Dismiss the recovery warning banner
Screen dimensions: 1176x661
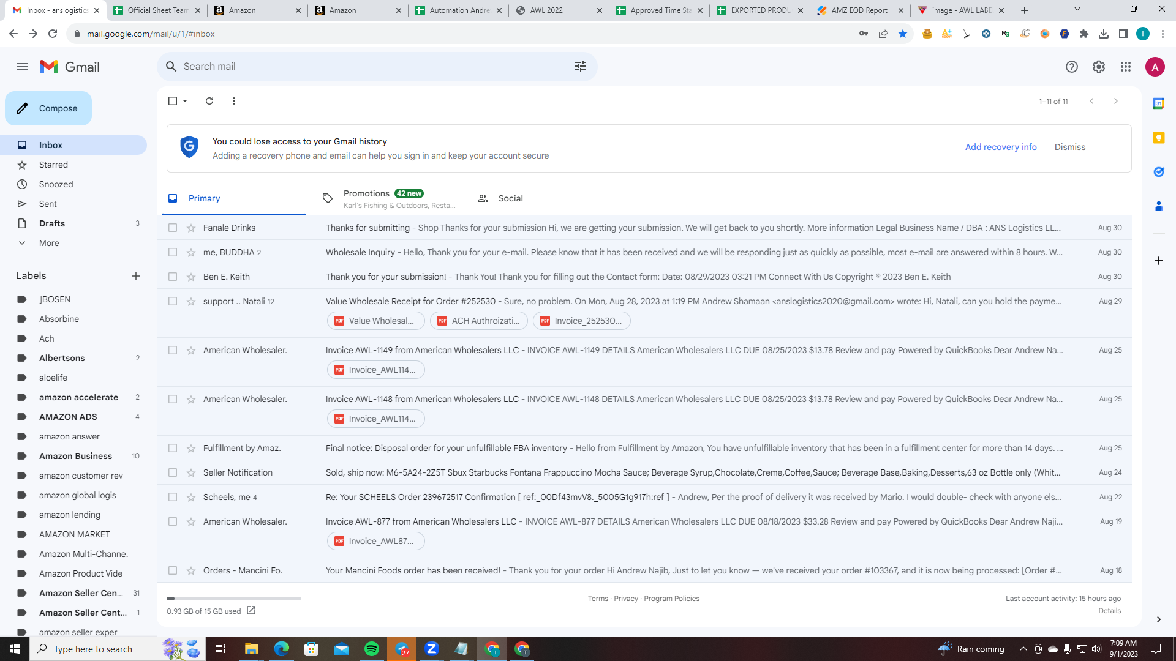pos(1070,147)
